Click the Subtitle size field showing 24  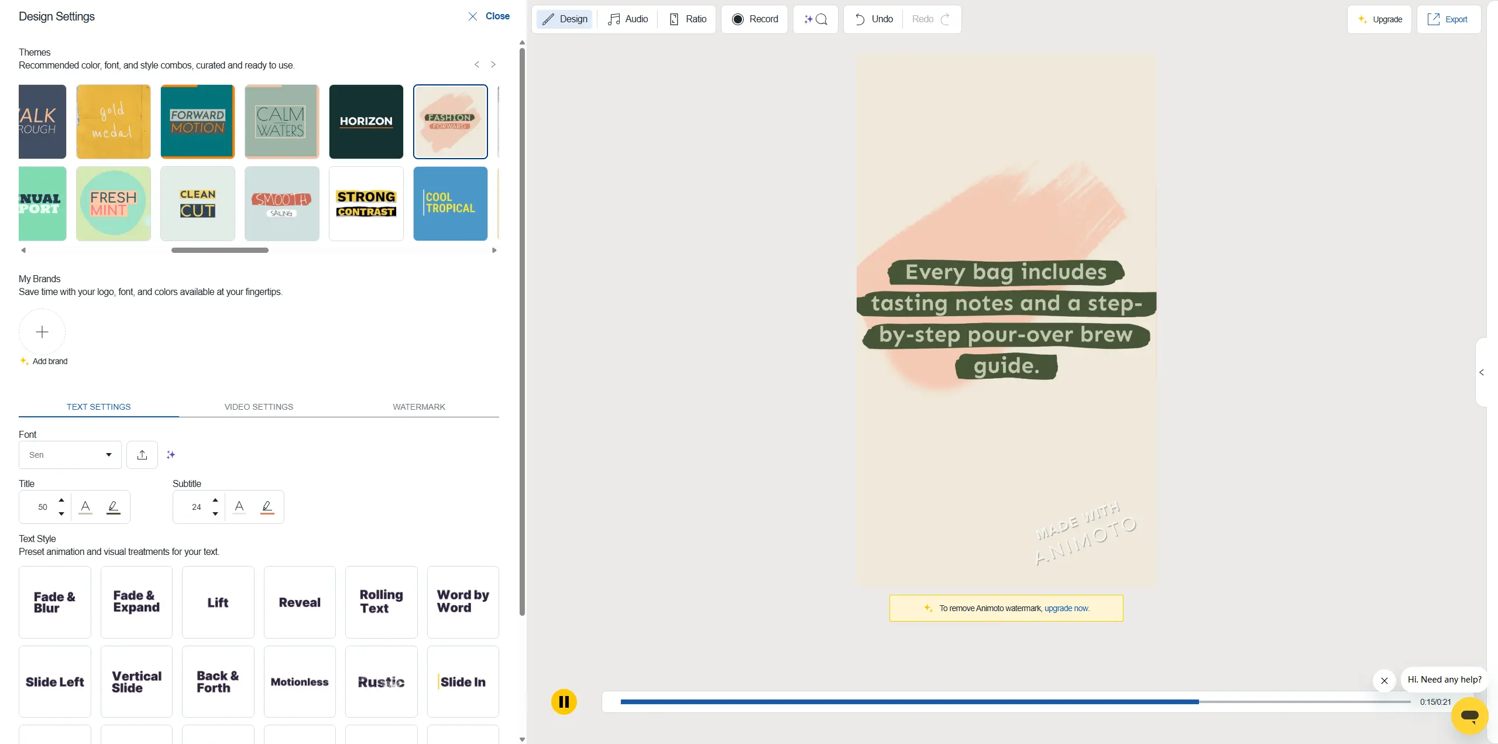(x=197, y=507)
